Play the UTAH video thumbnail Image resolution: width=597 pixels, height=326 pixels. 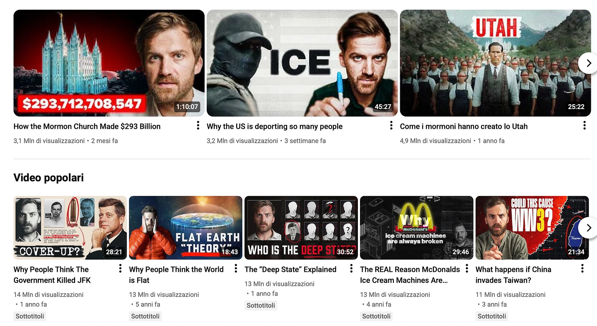495,63
